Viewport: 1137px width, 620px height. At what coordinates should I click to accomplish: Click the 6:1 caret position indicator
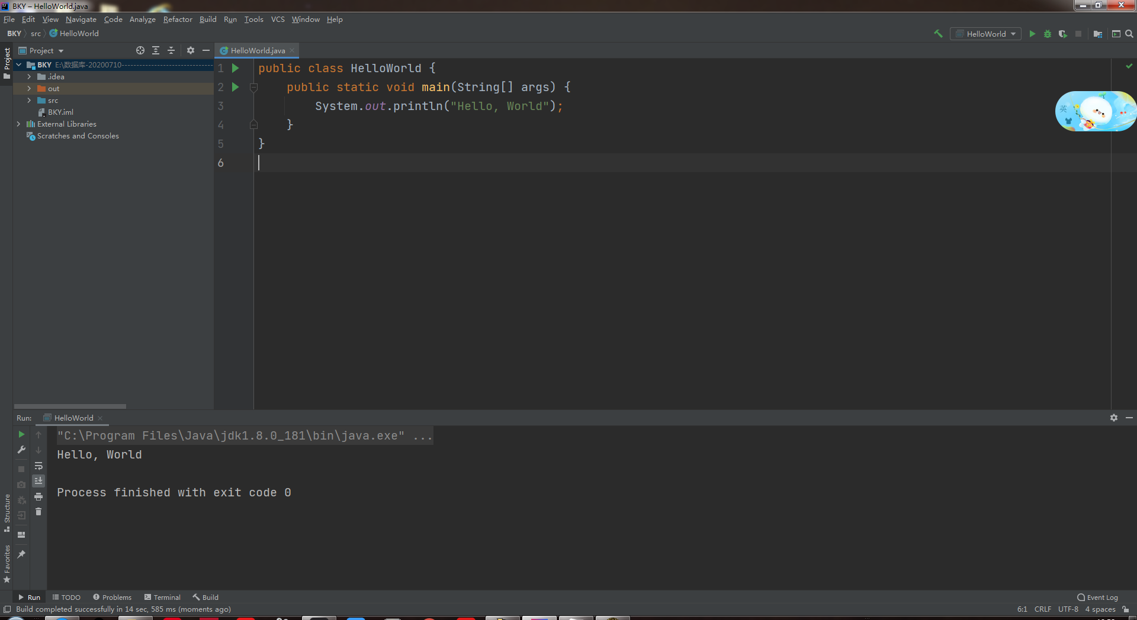click(x=1022, y=609)
